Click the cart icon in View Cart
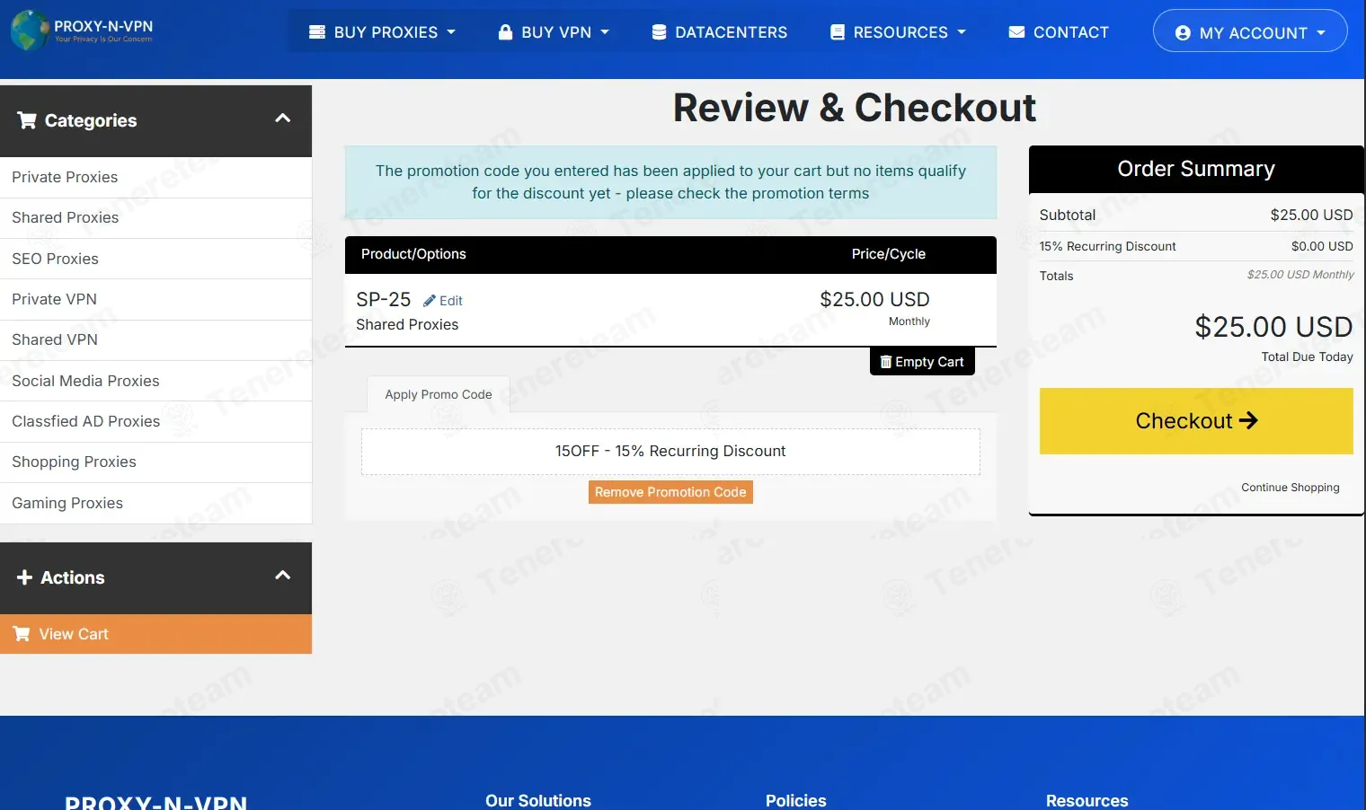 [x=22, y=634]
